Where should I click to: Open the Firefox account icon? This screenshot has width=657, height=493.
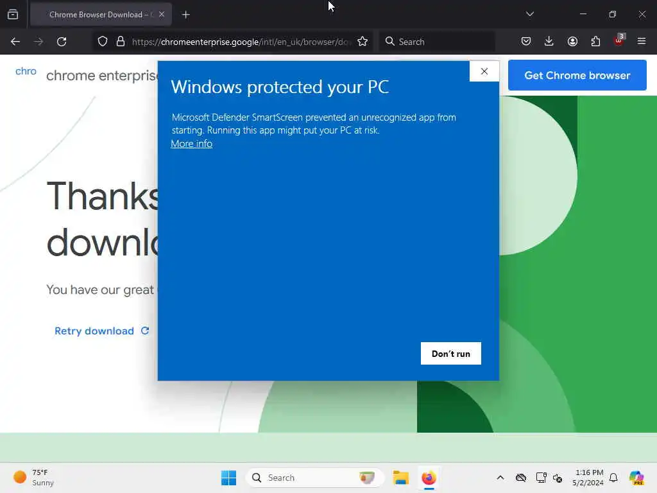[572, 42]
